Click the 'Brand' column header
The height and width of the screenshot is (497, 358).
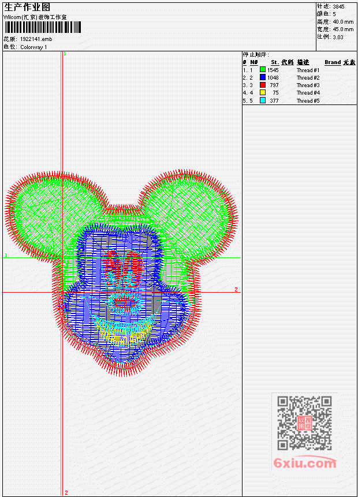pos(333,62)
